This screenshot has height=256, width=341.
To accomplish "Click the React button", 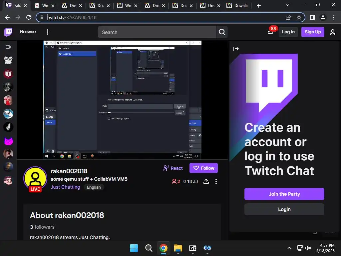I will [x=173, y=168].
